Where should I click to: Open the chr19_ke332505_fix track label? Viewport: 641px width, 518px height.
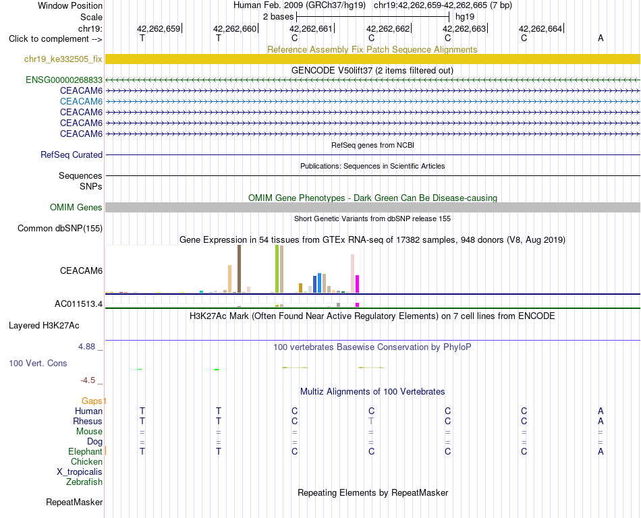point(63,59)
